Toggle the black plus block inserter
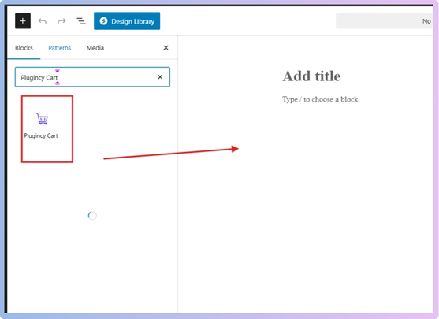The height and width of the screenshot is (319, 439). click(x=23, y=21)
